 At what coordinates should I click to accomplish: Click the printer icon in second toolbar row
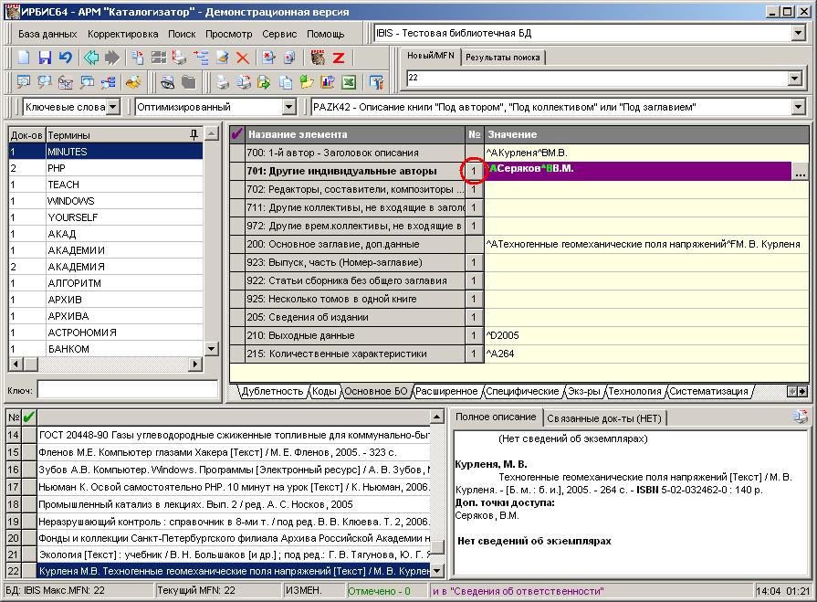222,82
